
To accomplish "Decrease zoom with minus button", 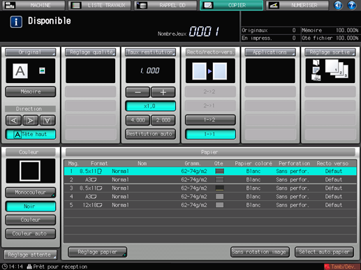I will pos(138,92).
